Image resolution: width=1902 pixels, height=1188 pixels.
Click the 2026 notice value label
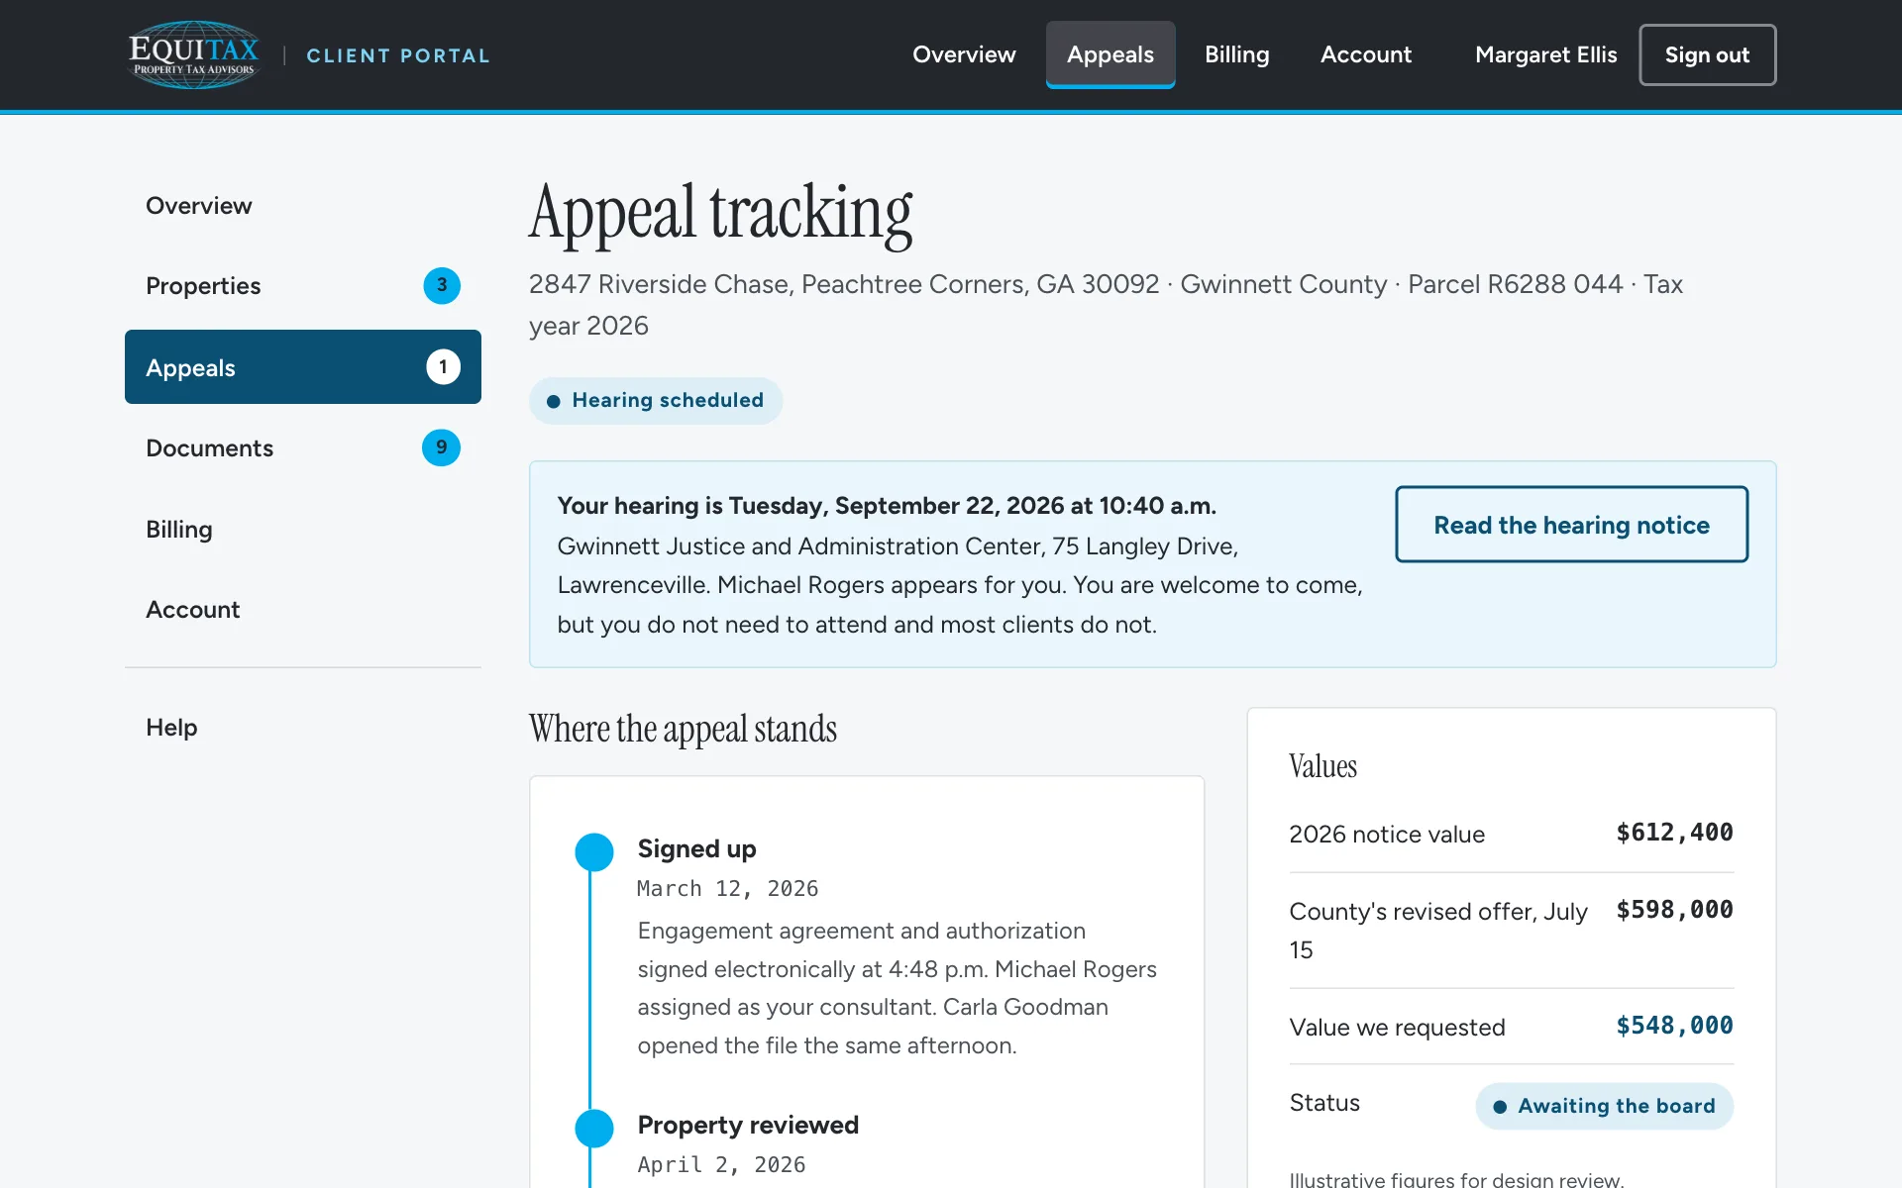1387,834
